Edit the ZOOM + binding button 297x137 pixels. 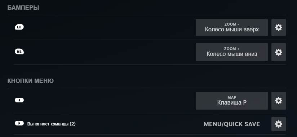click(232, 52)
